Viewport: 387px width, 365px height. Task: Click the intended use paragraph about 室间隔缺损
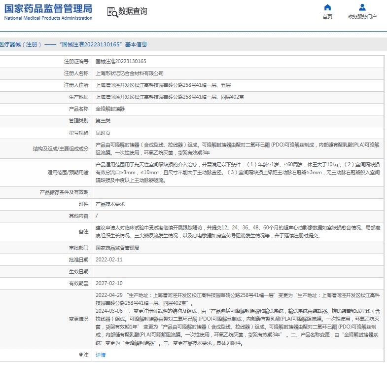(238, 172)
